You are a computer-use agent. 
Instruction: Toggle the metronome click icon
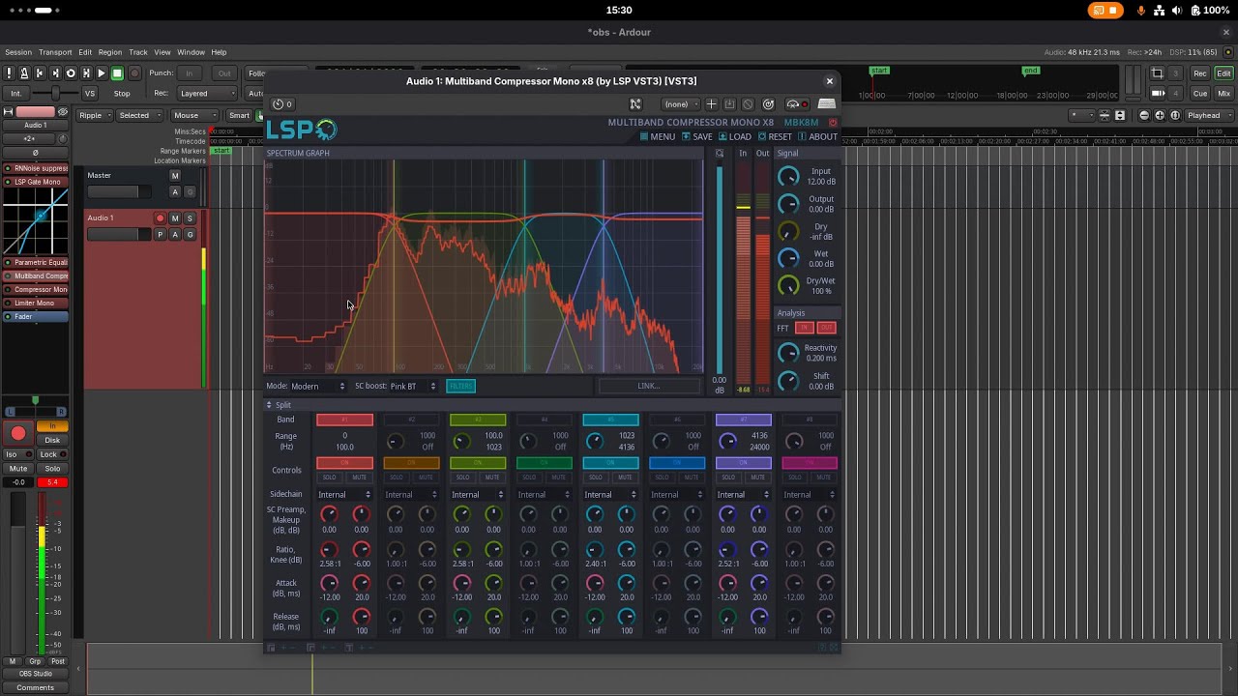tap(24, 73)
